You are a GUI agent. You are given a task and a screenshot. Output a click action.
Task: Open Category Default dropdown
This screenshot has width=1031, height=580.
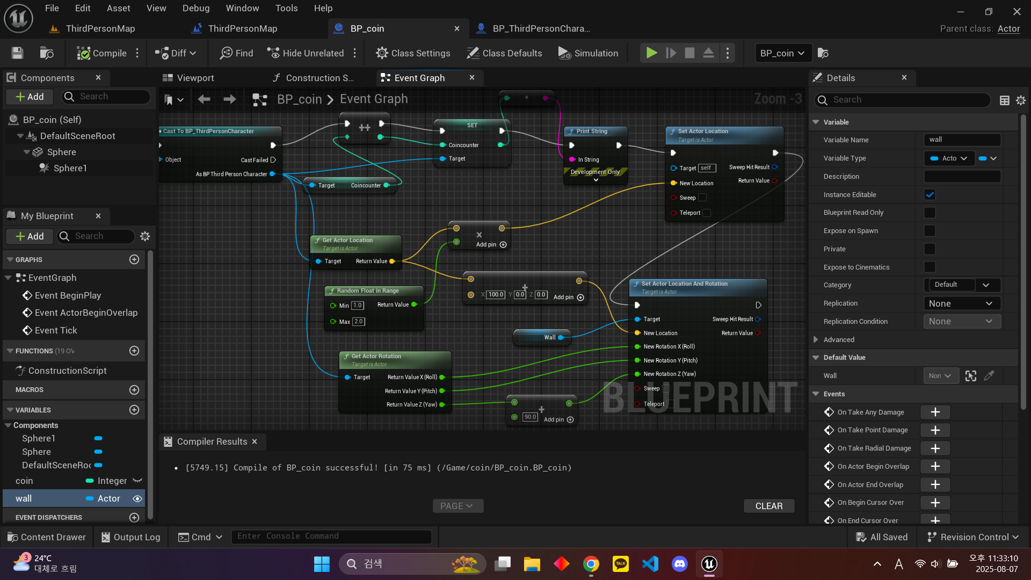click(x=962, y=285)
